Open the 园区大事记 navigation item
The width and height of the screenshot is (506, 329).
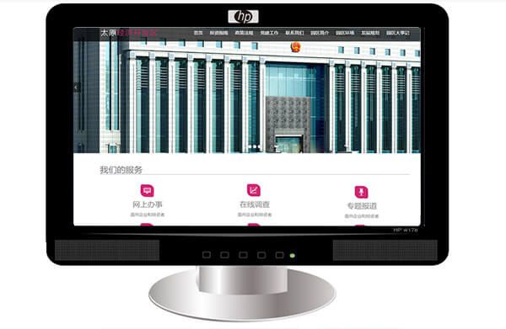[x=398, y=33]
